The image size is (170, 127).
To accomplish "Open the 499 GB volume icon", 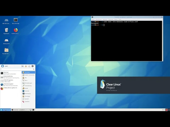I will point(6,20).
